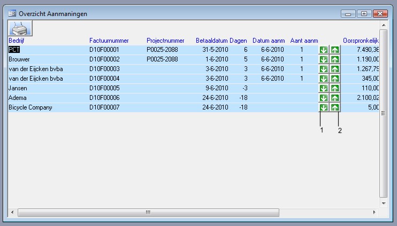This screenshot has height=226, width=397.
Task: Select the Factuurnummer column header
Action: pyautogui.click(x=109, y=41)
